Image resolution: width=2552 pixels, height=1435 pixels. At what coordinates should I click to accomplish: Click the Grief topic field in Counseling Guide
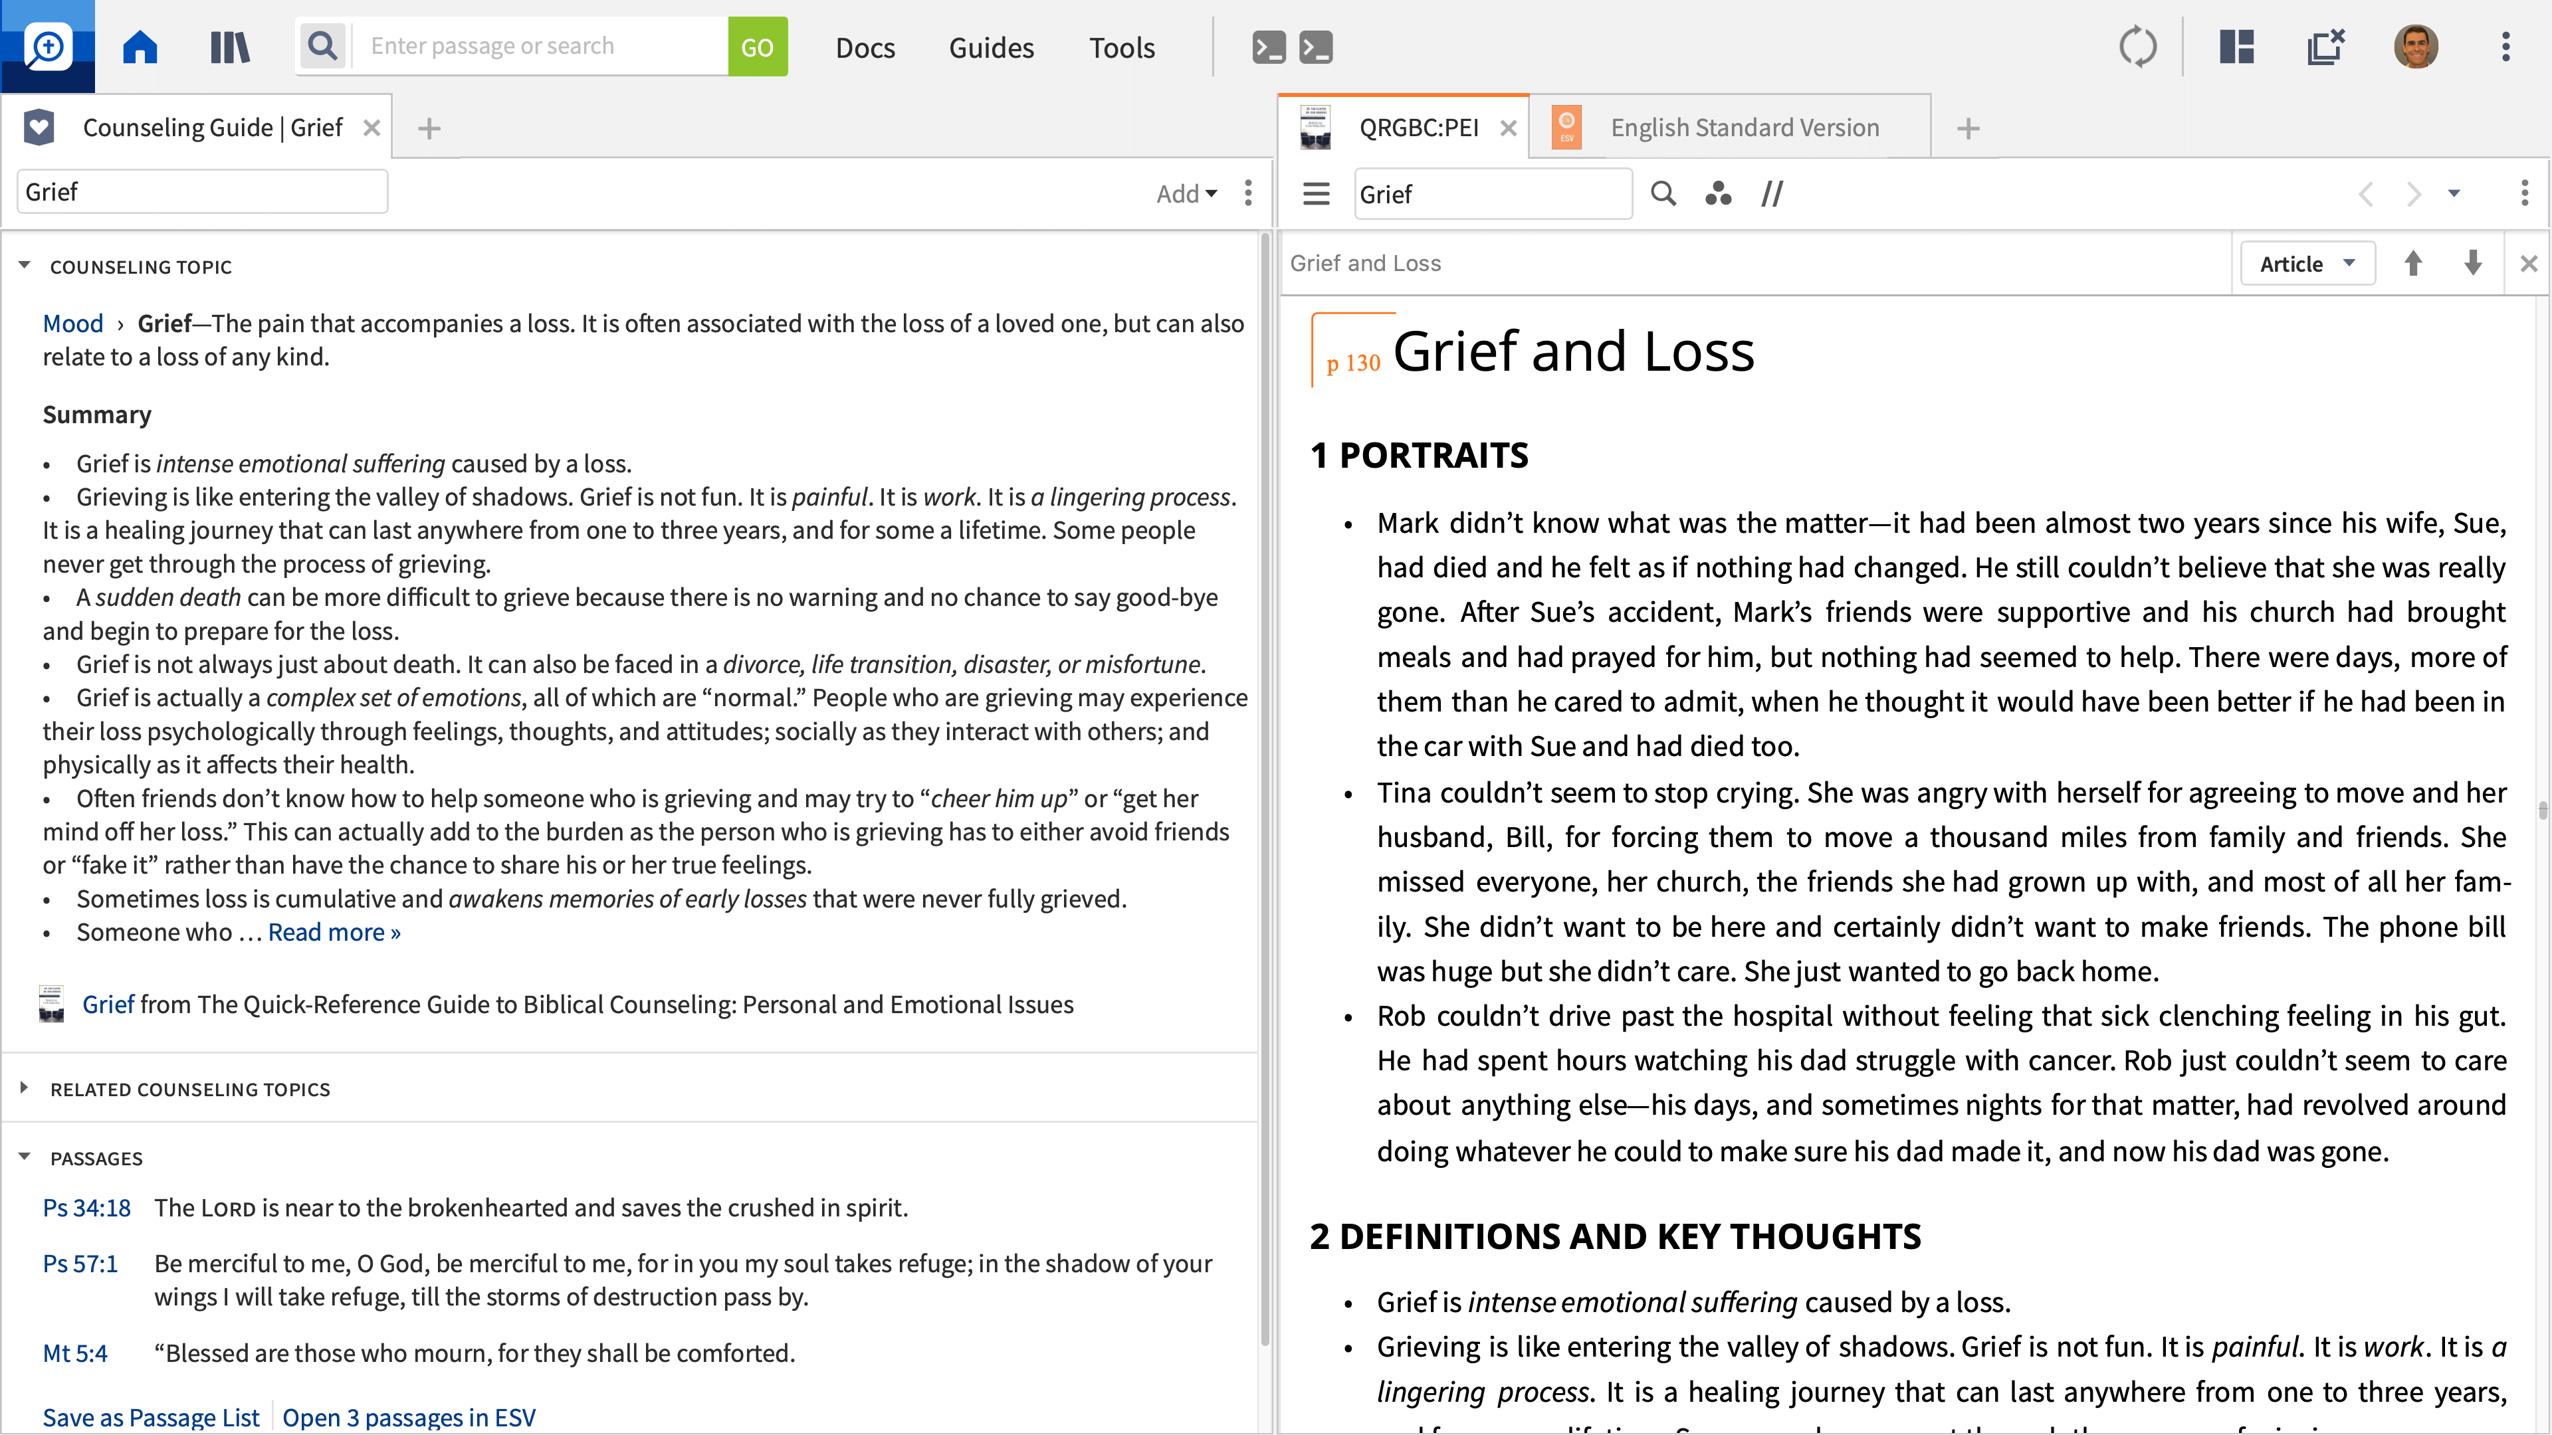[202, 191]
